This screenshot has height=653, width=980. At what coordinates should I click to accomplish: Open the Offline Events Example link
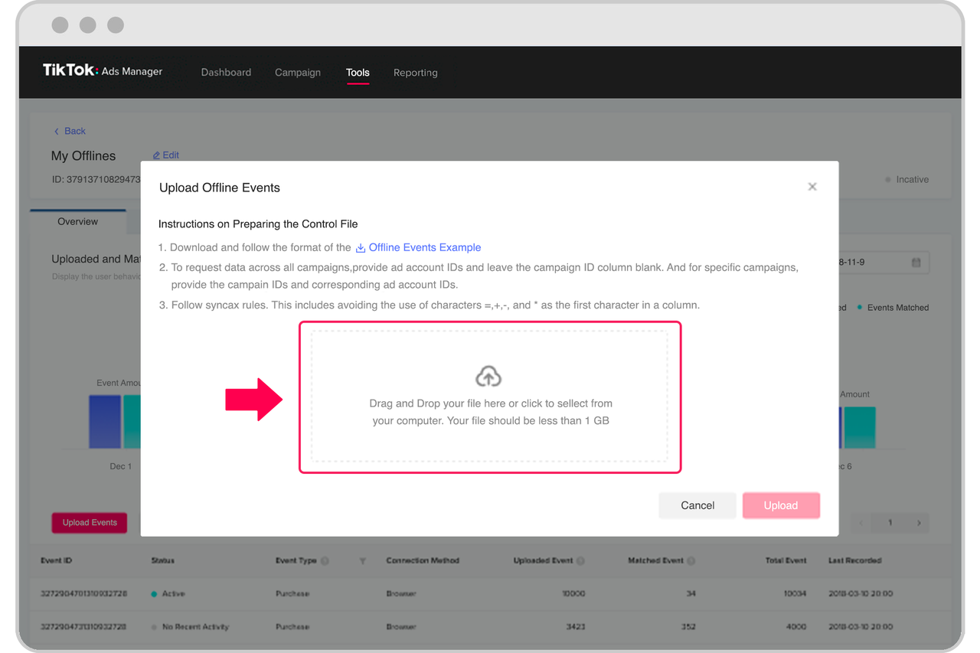click(x=424, y=247)
